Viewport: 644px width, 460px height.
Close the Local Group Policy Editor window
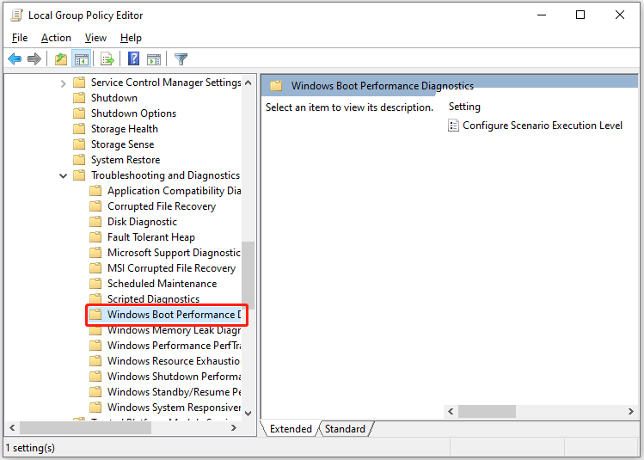tap(620, 15)
